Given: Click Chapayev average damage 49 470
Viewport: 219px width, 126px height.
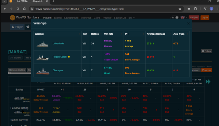Looking at the screenshot, I should tap(150, 70).
